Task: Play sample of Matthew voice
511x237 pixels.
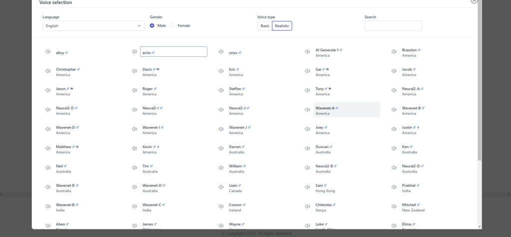Action: pos(48,148)
